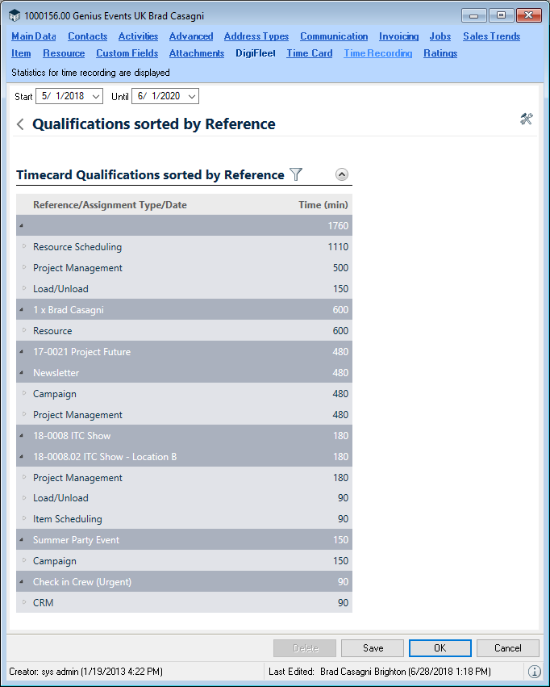Viewport: 550px width, 687px height.
Task: Click the tools settings icon
Action: pyautogui.click(x=527, y=119)
